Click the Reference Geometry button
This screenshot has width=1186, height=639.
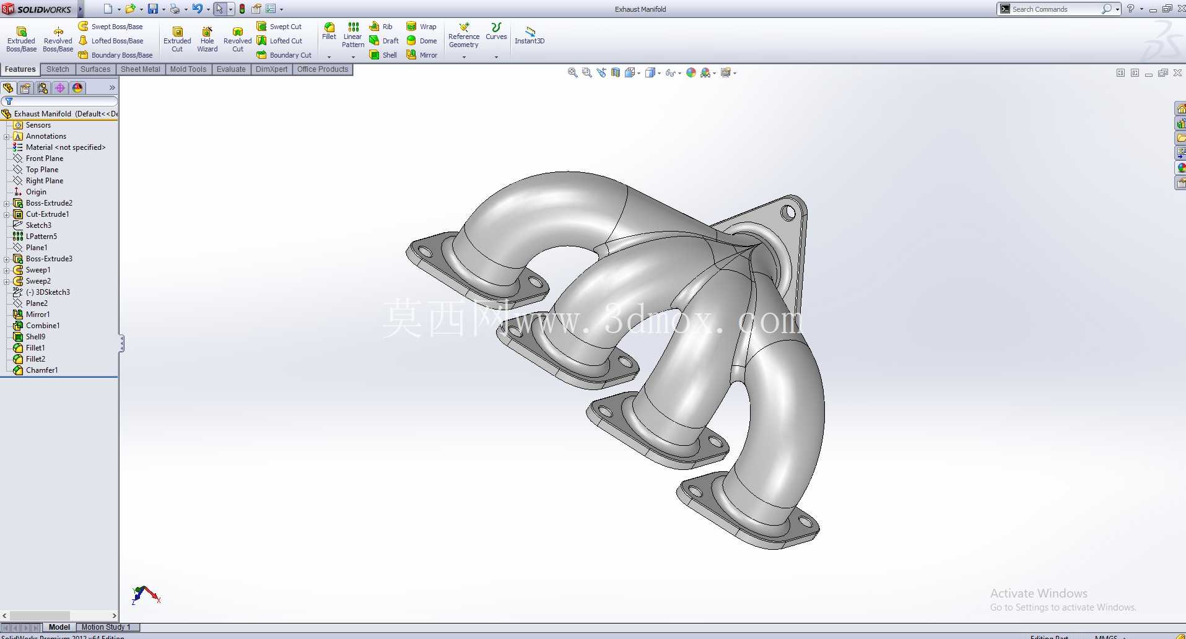464,35
